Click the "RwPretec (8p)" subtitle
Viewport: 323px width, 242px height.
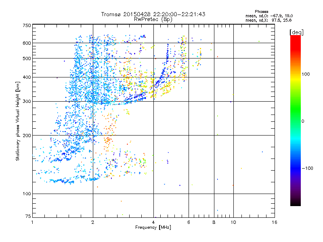[153, 19]
